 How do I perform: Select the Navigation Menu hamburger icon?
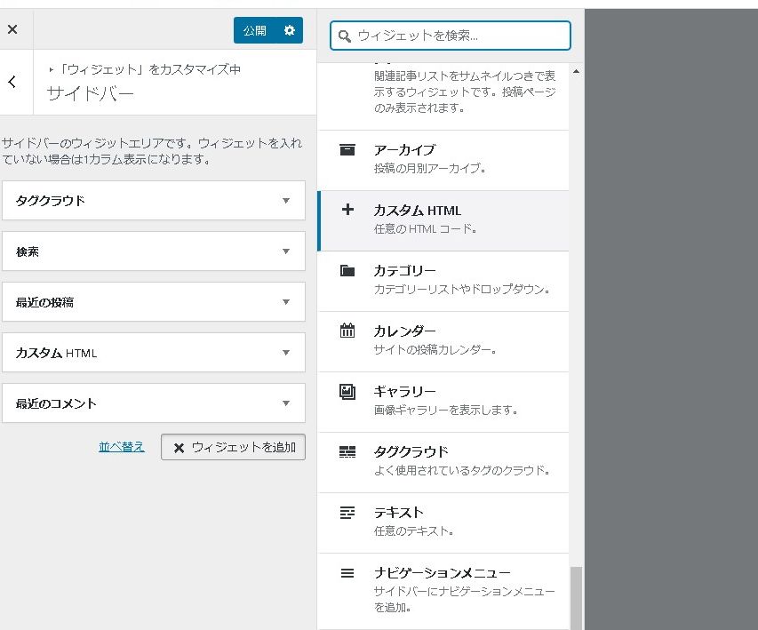347,573
